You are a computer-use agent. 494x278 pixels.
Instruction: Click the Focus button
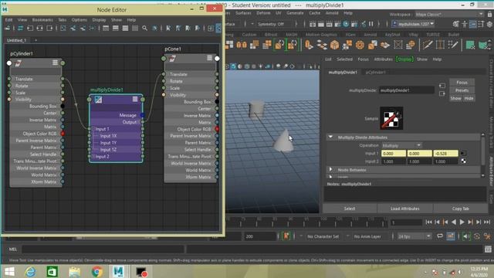462,83
